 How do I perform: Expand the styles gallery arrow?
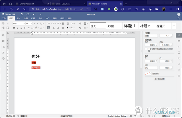pyautogui.click(x=173, y=26)
